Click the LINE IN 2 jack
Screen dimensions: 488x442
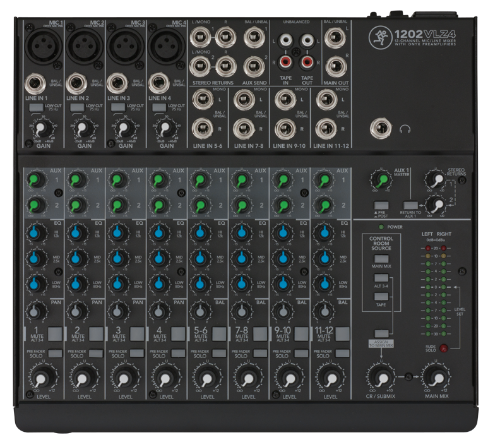point(77,83)
